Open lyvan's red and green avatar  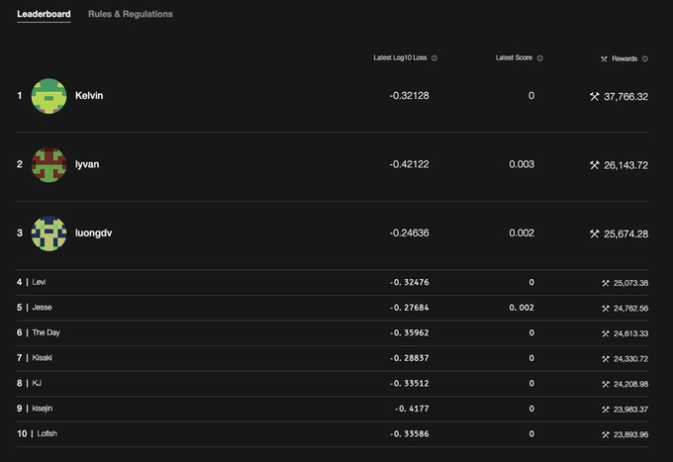tap(48, 165)
